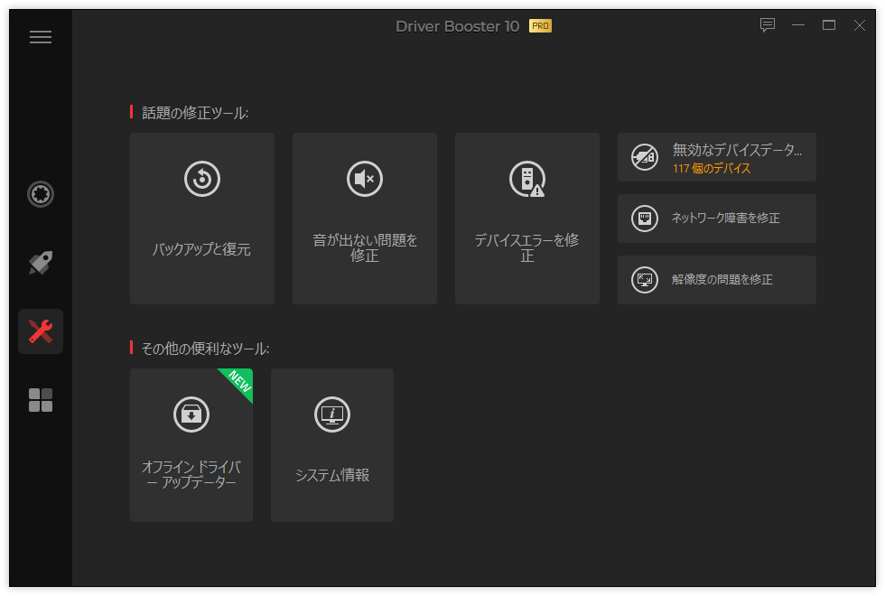
Task: Minimize the Driver Booster window
Action: [798, 25]
